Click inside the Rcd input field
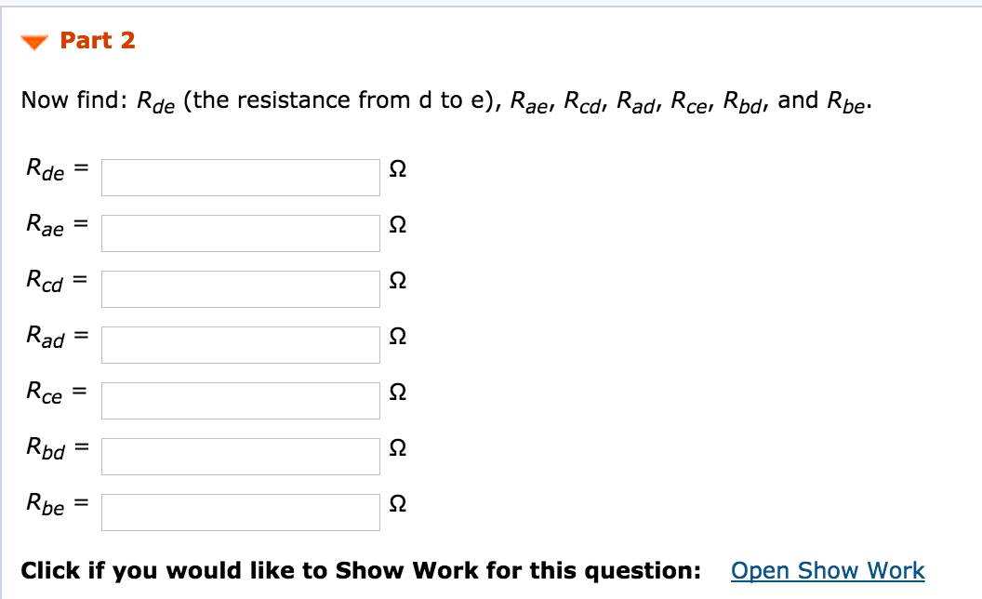Viewport: 982px width, 599px height. point(240,288)
